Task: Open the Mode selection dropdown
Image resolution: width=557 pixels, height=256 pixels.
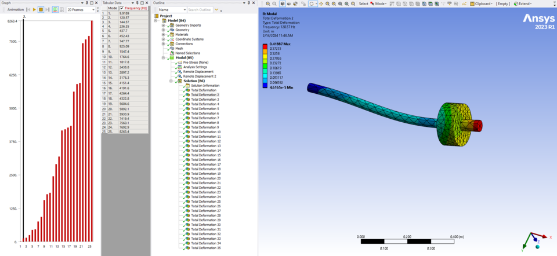Action: [379, 3]
